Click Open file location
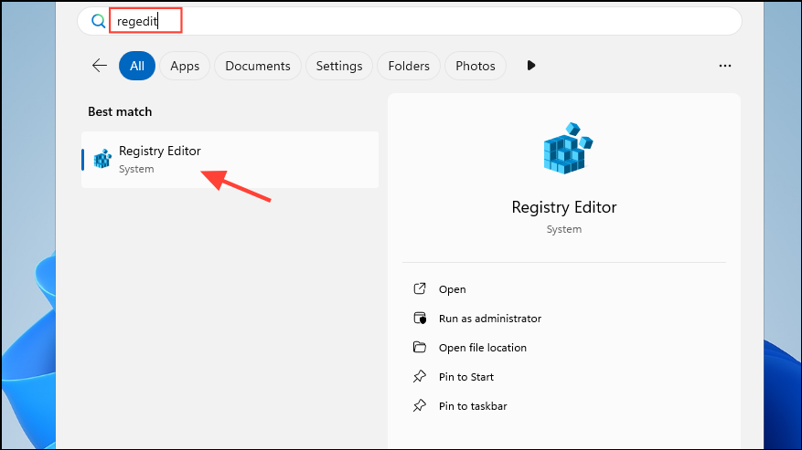 pyautogui.click(x=482, y=348)
